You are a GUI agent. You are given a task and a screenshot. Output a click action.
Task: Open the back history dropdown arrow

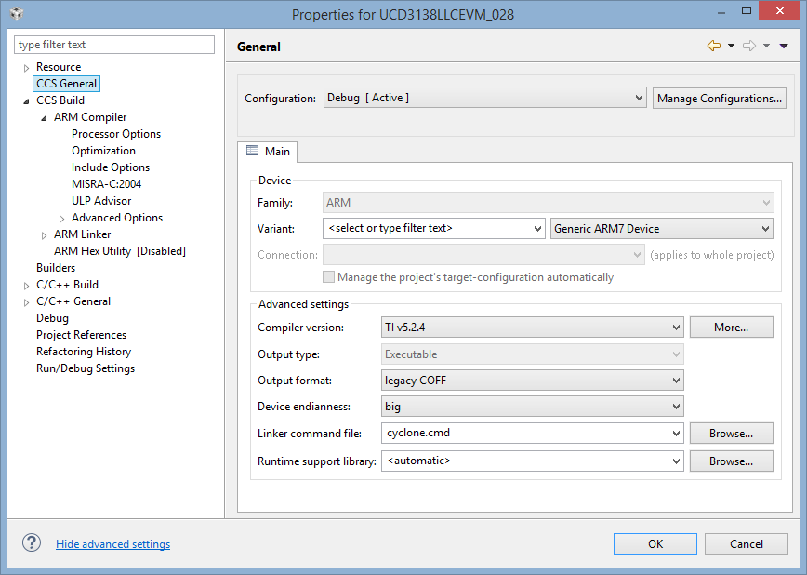(731, 46)
